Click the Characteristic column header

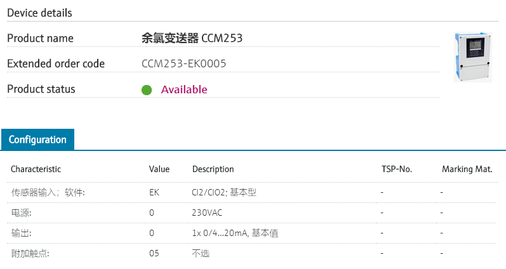[x=36, y=169]
